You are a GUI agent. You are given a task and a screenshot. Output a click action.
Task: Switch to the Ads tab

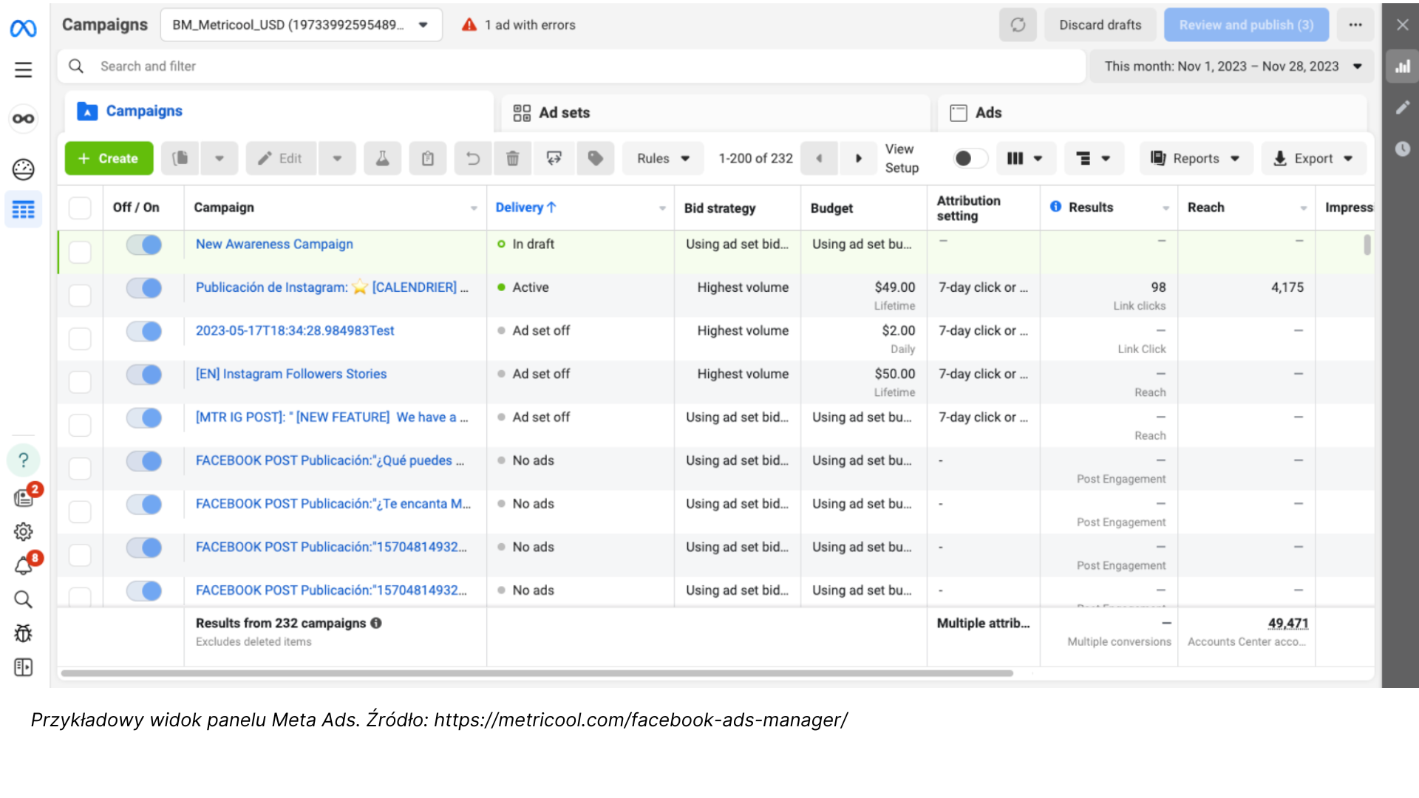click(x=987, y=112)
